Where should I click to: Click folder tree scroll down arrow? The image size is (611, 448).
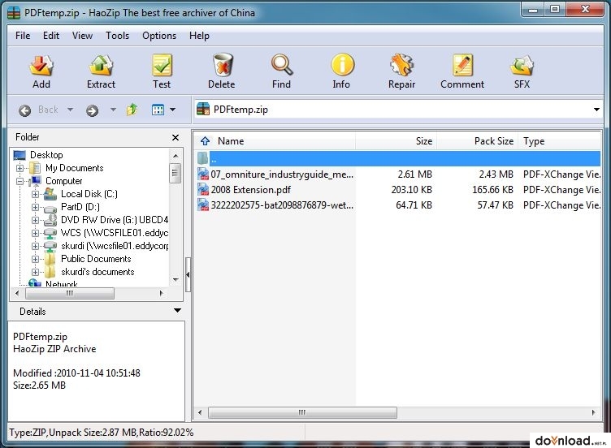(175, 280)
